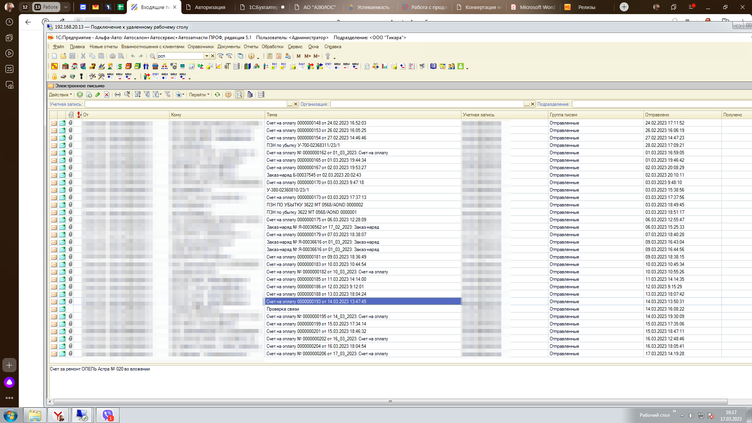
Task: Click into the Учетная запись input field
Action: click(x=186, y=104)
